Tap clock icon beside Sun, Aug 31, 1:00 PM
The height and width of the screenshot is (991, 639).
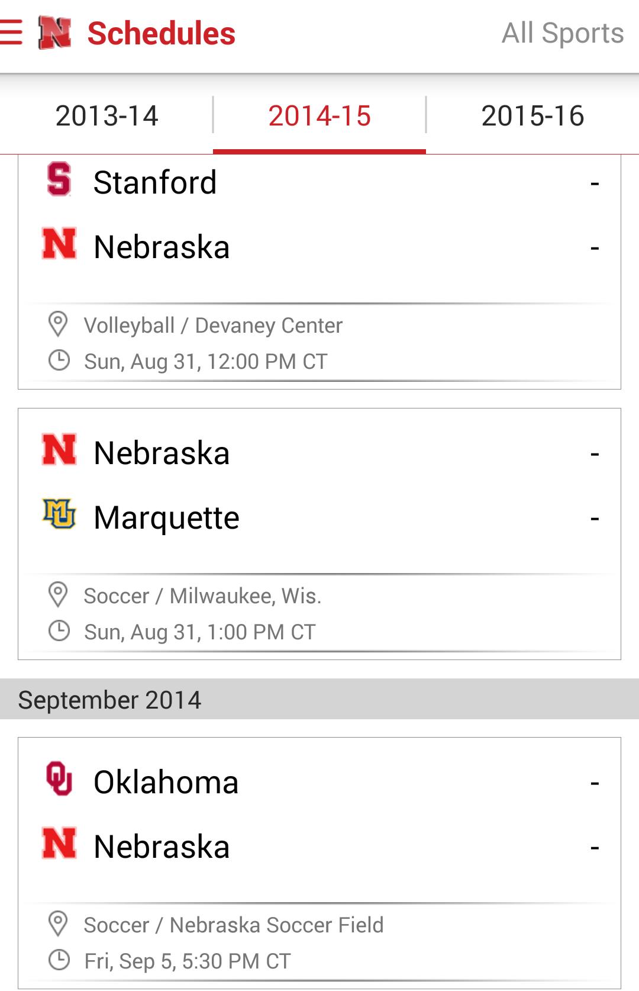pyautogui.click(x=59, y=631)
